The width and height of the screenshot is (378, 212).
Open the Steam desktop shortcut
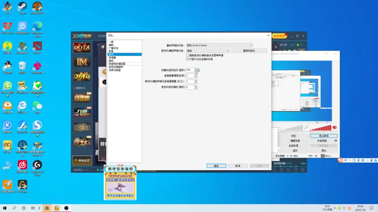click(22, 8)
